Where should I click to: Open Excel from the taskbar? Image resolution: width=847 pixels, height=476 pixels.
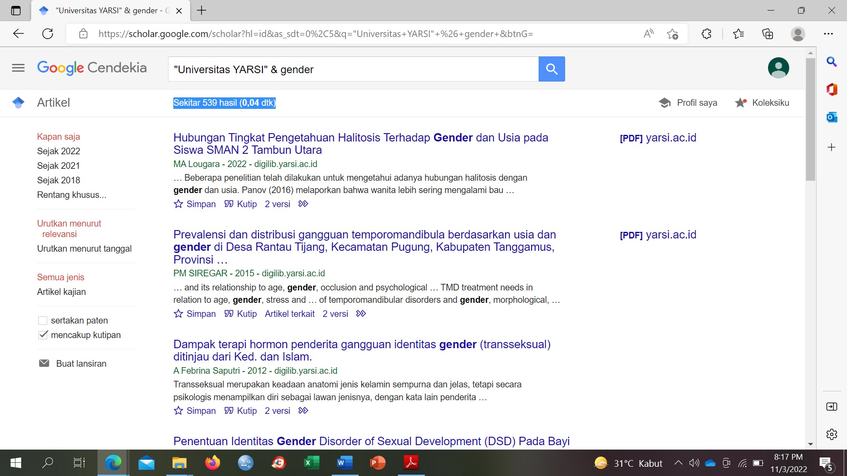click(311, 463)
